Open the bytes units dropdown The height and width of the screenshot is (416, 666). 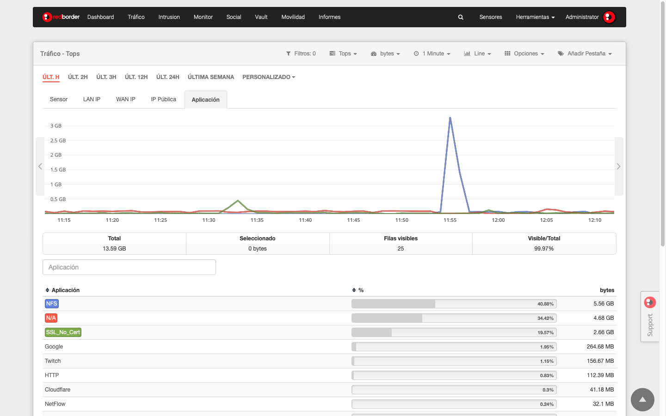pos(385,54)
